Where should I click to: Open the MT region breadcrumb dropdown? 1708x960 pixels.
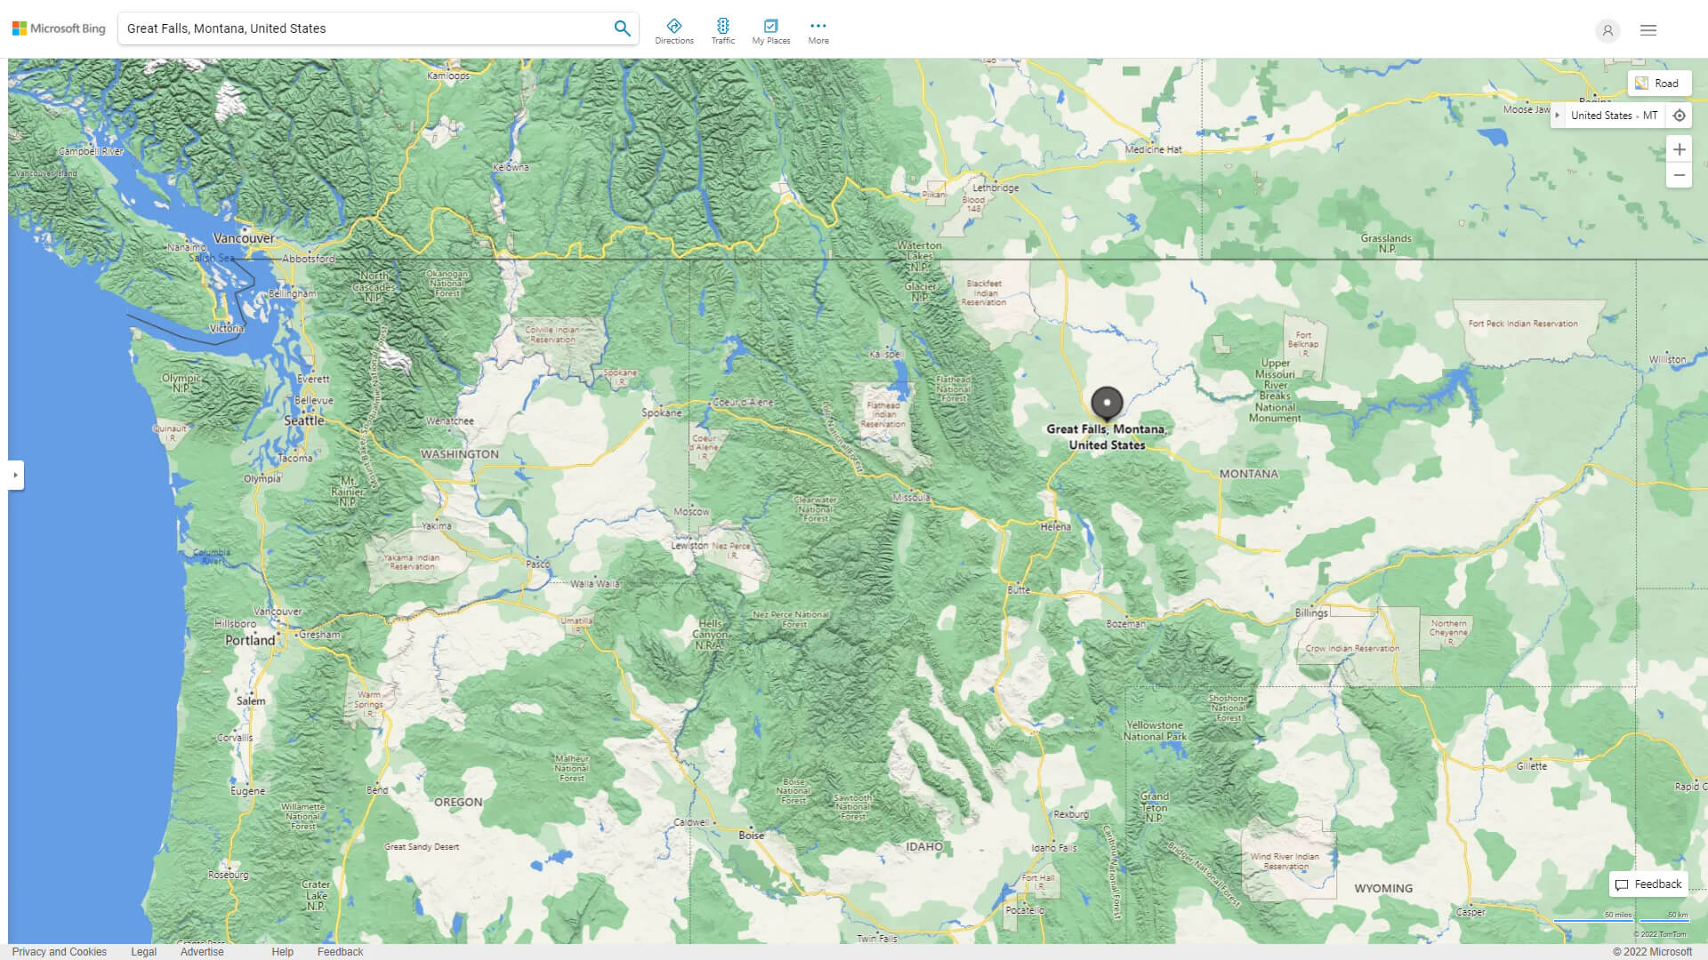click(x=1652, y=115)
